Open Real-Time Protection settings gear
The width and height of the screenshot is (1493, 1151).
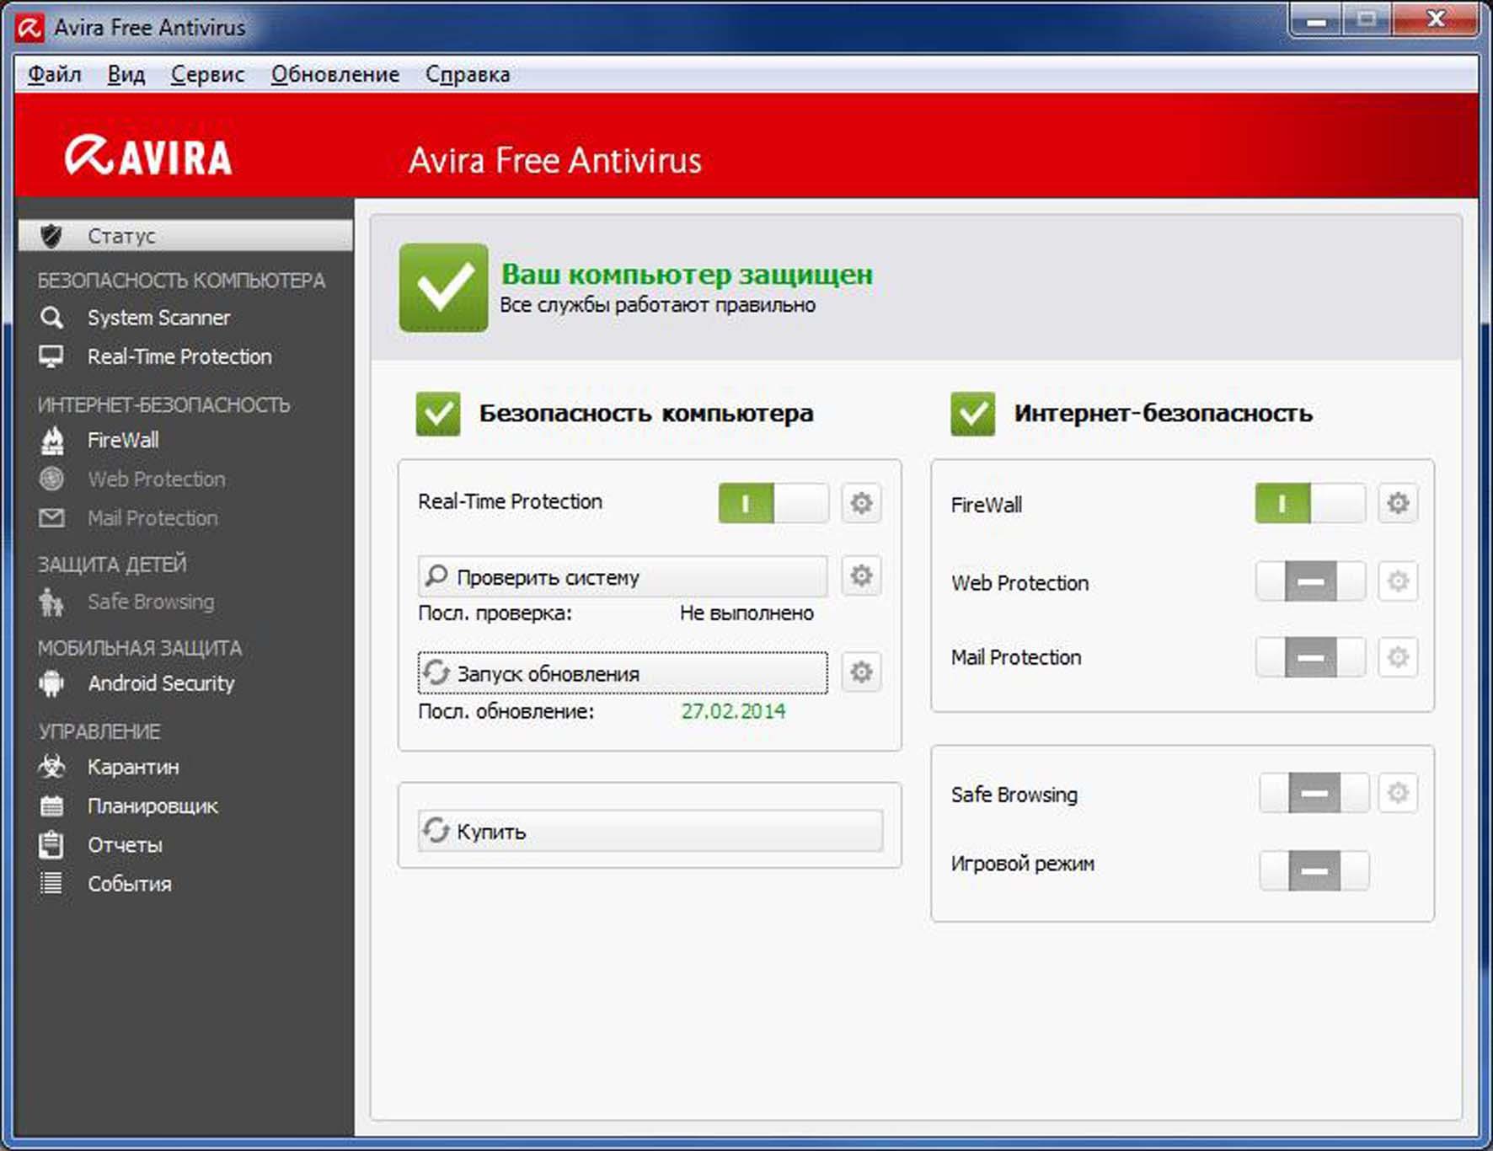(x=861, y=503)
